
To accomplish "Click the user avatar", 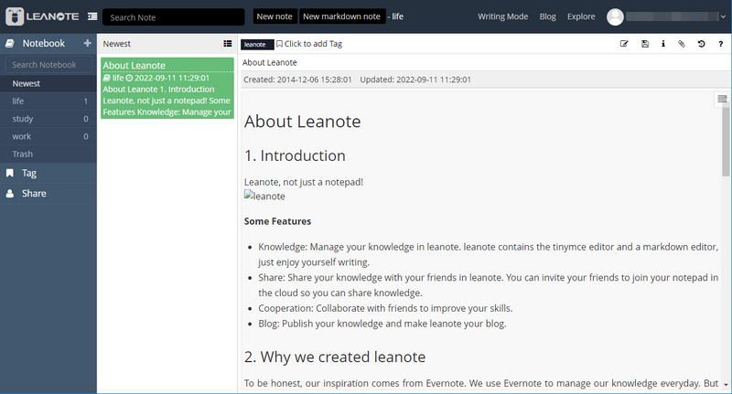I will click(615, 16).
